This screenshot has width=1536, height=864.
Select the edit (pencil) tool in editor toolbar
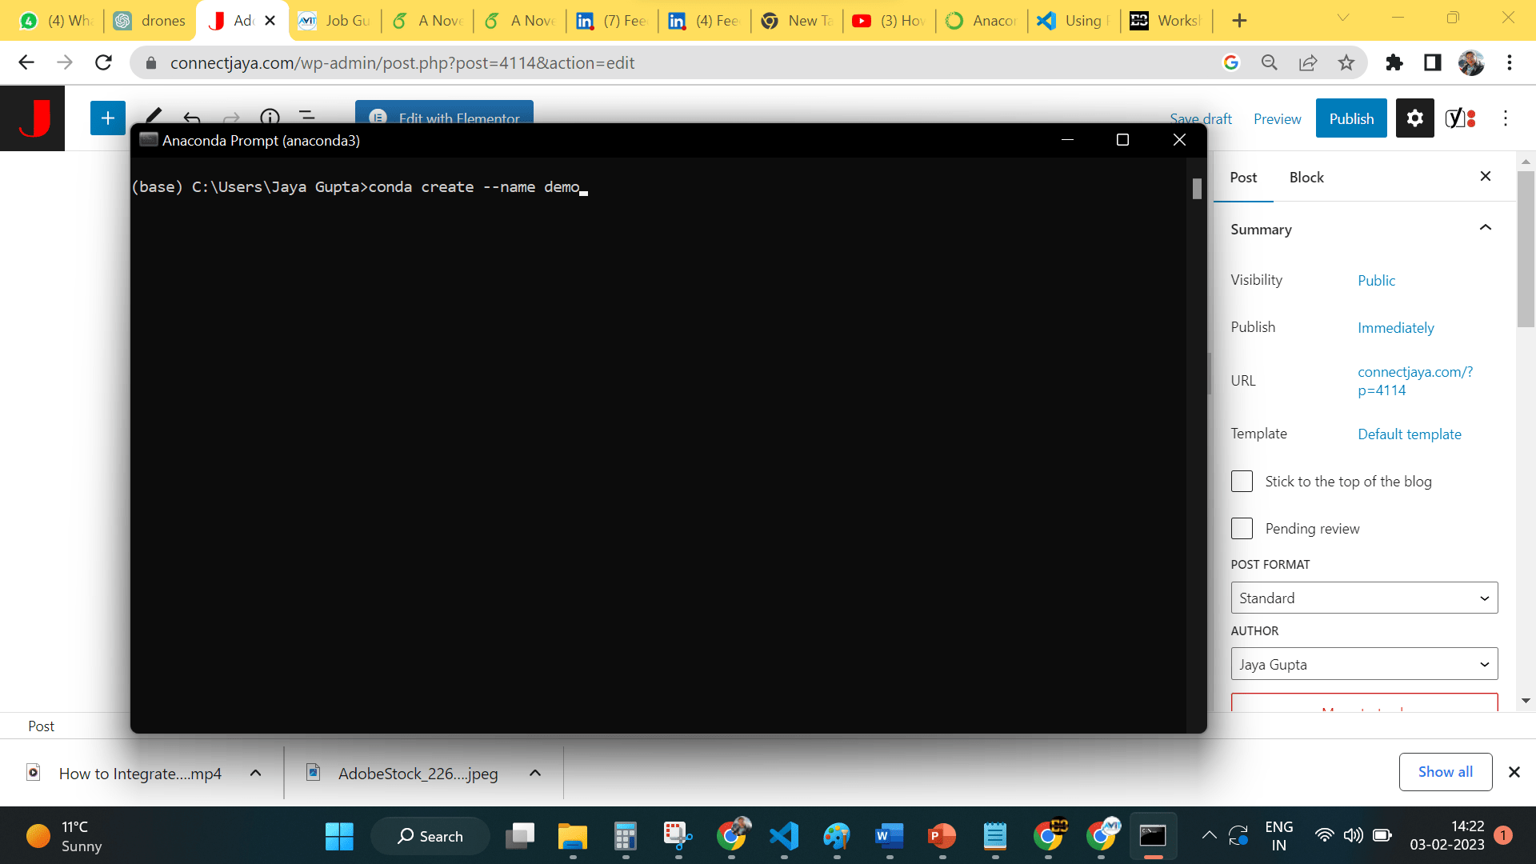[153, 118]
